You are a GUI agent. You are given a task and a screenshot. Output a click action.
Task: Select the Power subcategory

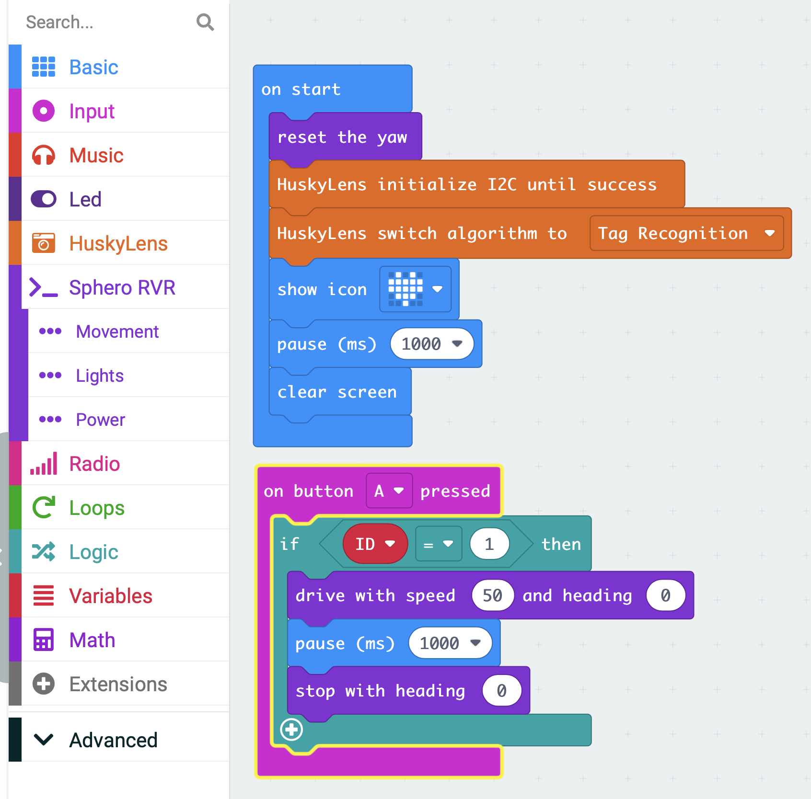(x=101, y=420)
